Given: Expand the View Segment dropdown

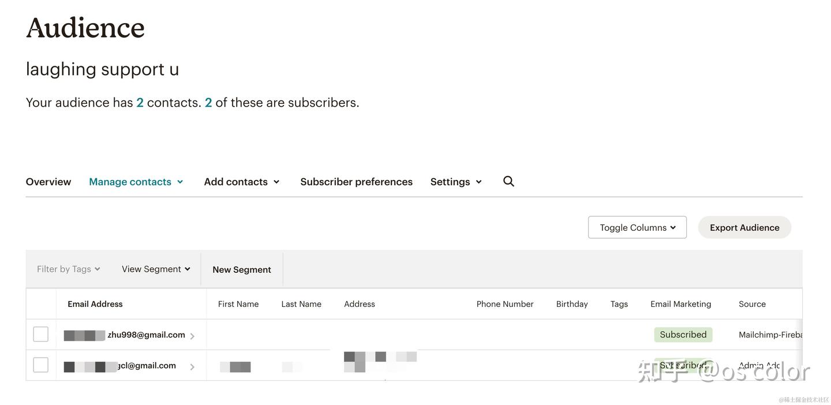Looking at the screenshot, I should click(156, 269).
